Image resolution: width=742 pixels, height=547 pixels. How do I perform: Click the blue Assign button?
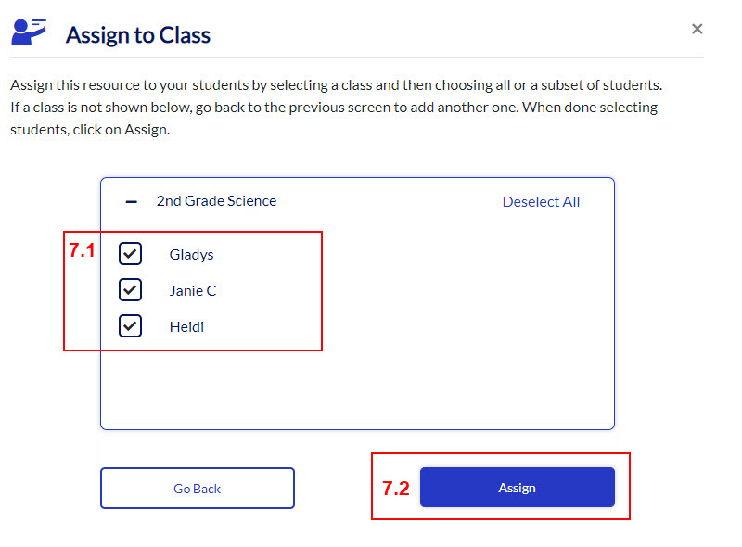tap(517, 488)
